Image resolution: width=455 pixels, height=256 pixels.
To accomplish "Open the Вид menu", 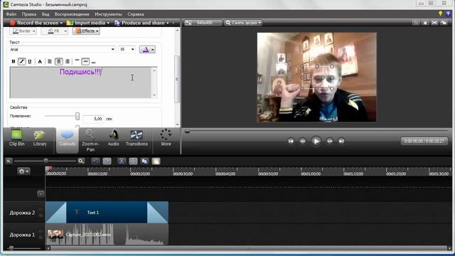I will [45, 14].
